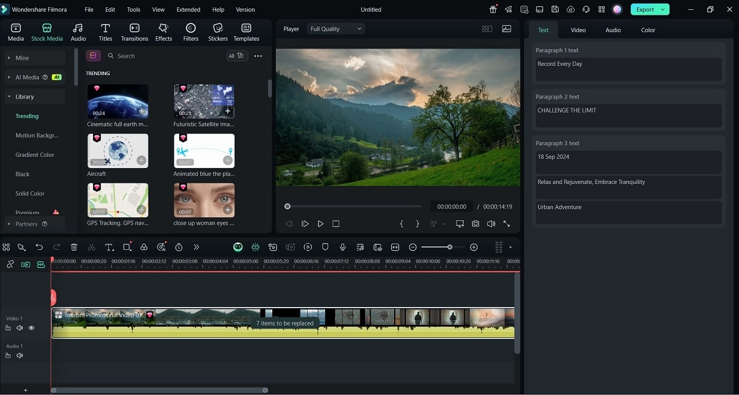
Task: Take a snapshot with camera icon
Action: click(475, 224)
